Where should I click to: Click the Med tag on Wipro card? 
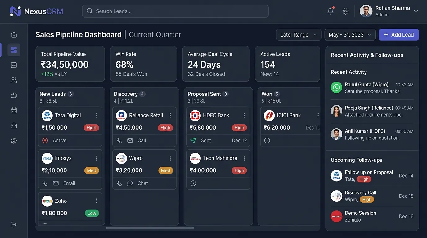click(165, 170)
